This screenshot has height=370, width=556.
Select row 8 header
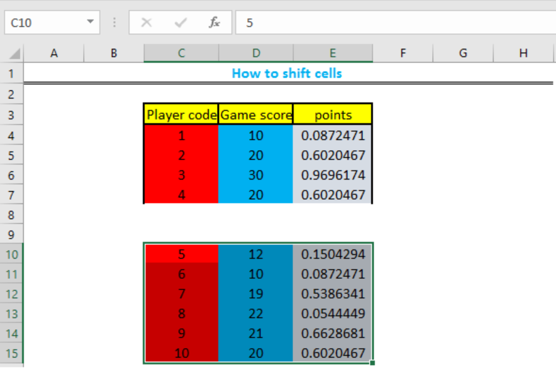click(x=11, y=215)
